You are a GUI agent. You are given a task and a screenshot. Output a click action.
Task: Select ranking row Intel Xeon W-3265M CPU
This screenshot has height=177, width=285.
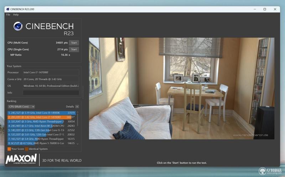click(41, 126)
